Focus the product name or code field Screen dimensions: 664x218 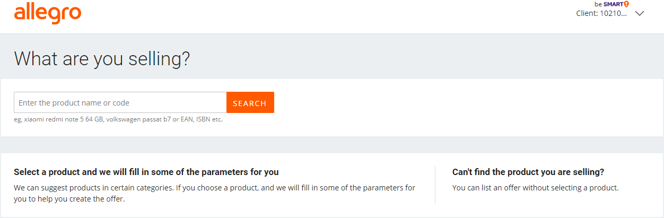tap(120, 103)
